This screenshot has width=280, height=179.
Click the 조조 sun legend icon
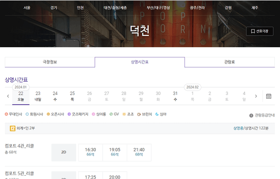(x=124, y=114)
